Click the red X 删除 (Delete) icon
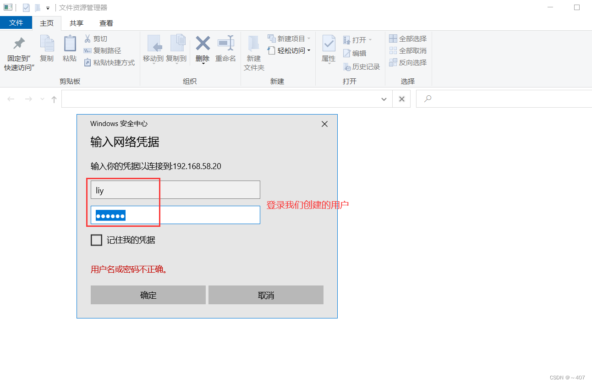 [x=203, y=43]
